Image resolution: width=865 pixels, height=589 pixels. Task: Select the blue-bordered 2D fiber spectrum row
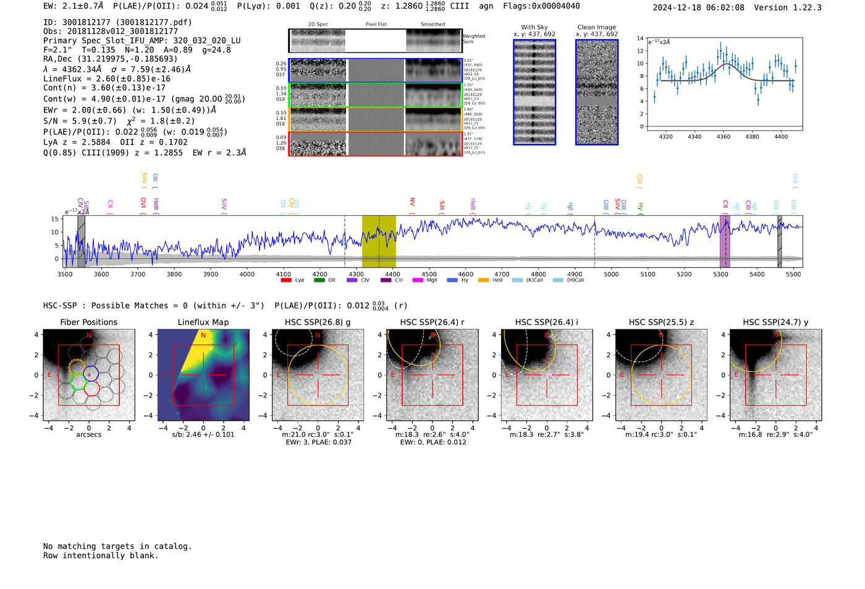click(x=375, y=70)
